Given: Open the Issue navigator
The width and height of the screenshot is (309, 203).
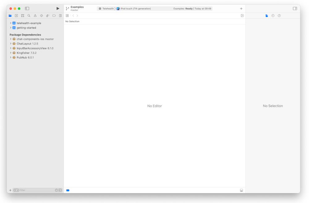Looking at the screenshot, I should click(35, 15).
